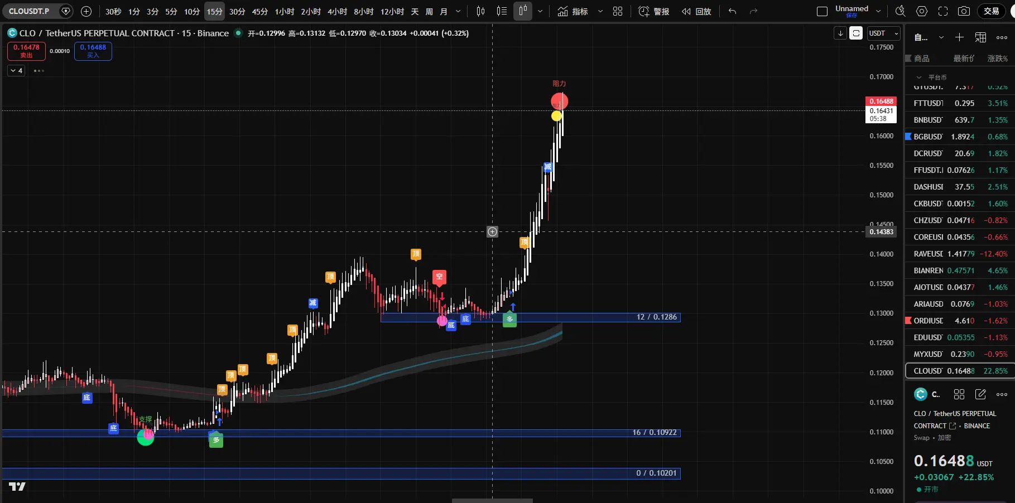Undo the last chart action
Image resolution: width=1015 pixels, height=503 pixels.
(x=733, y=11)
